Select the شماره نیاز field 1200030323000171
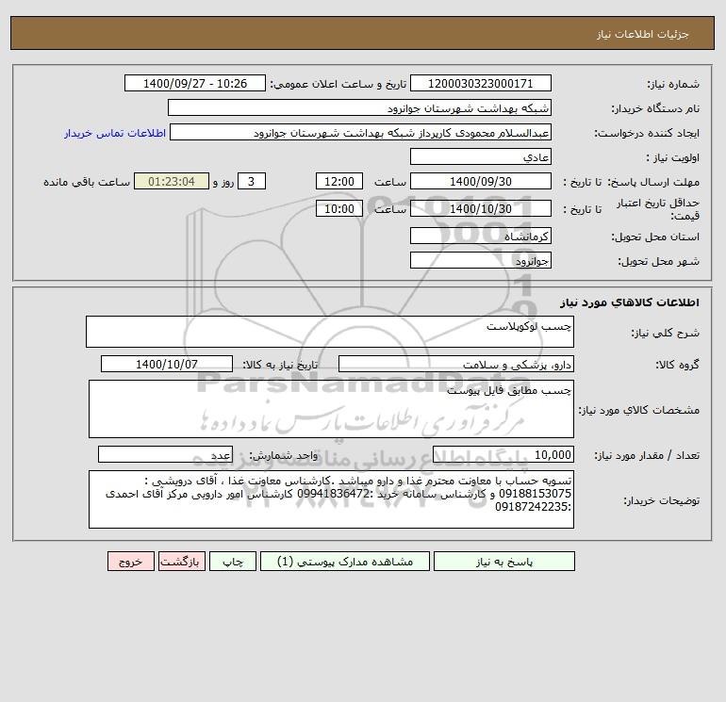 click(481, 83)
